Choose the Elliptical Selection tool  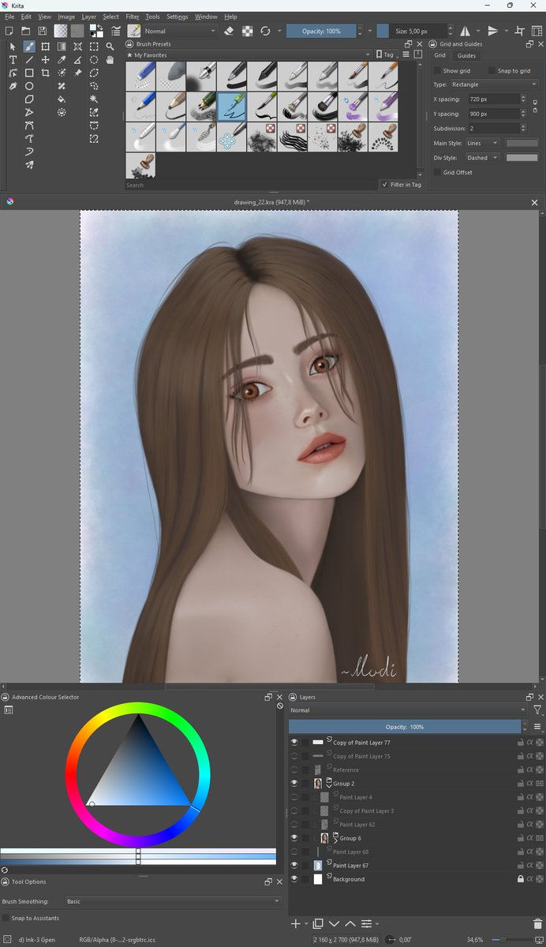point(94,60)
